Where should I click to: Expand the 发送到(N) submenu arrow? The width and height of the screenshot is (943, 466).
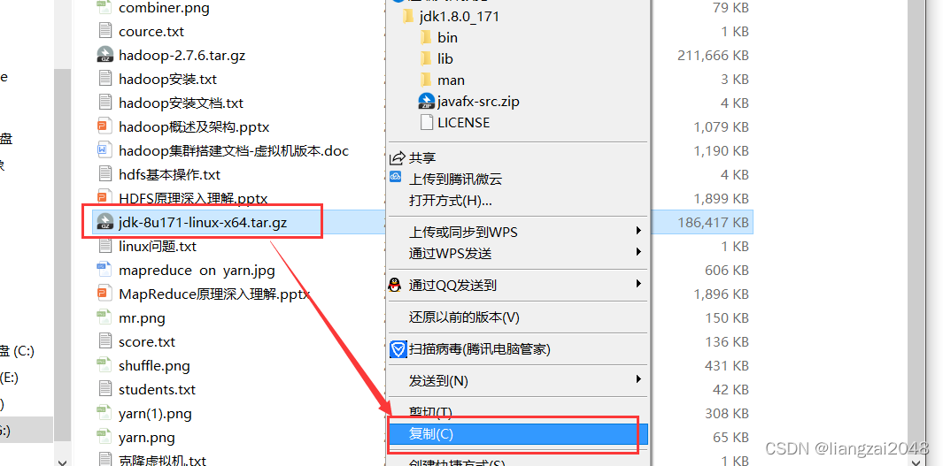(x=638, y=379)
